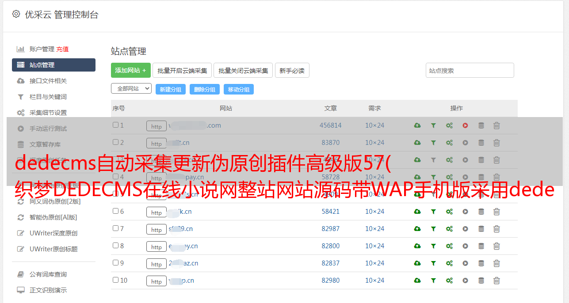Click trash icon in row 10

496,280
